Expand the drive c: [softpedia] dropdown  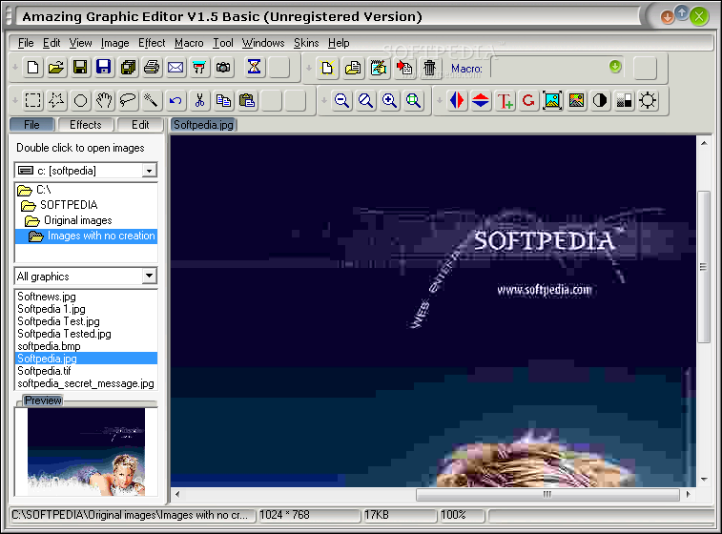pos(149,171)
